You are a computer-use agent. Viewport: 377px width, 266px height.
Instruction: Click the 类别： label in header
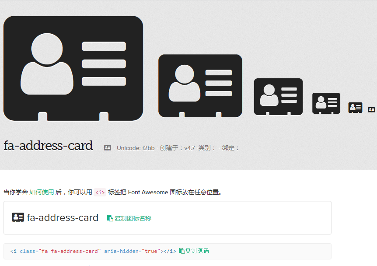coord(207,148)
